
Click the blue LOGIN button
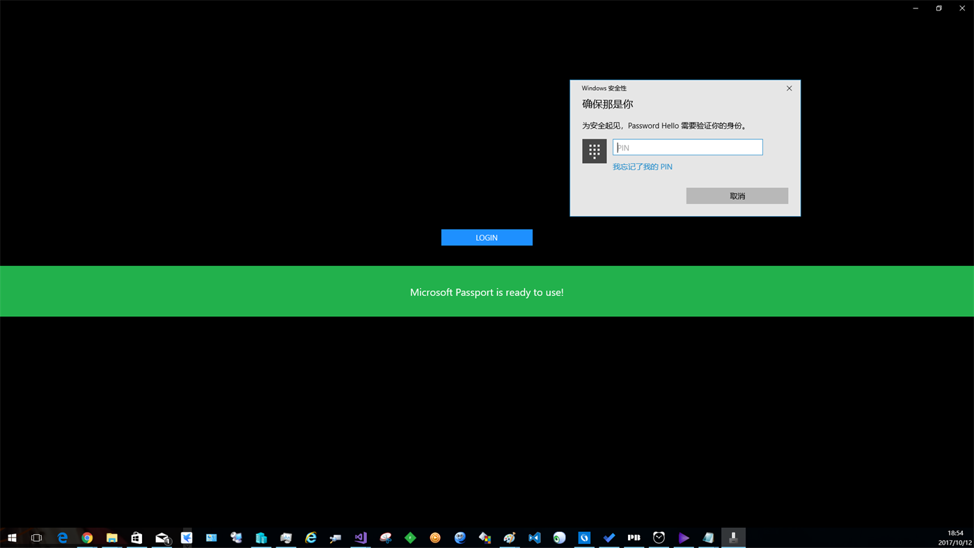click(487, 237)
